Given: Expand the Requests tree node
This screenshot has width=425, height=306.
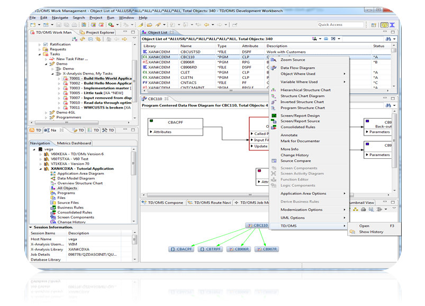Looking at the screenshot, I should tap(40, 49).
